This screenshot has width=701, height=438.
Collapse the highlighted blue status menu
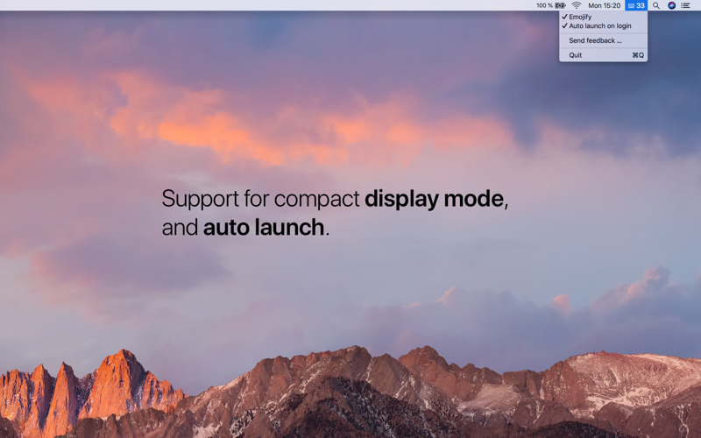coord(636,5)
